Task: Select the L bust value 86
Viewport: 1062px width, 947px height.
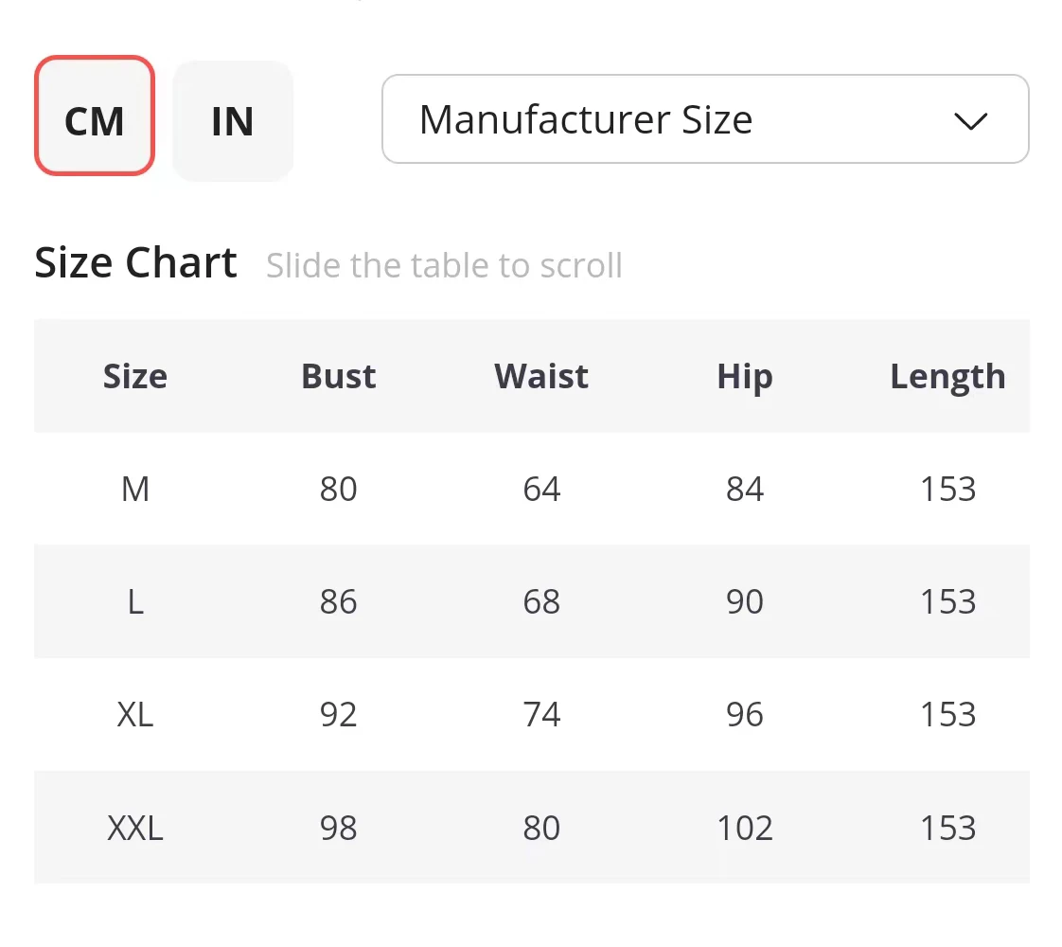Action: click(x=338, y=601)
